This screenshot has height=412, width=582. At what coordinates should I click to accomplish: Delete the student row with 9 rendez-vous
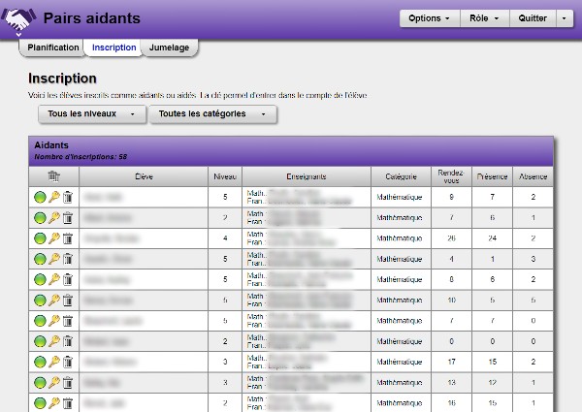[x=68, y=197]
